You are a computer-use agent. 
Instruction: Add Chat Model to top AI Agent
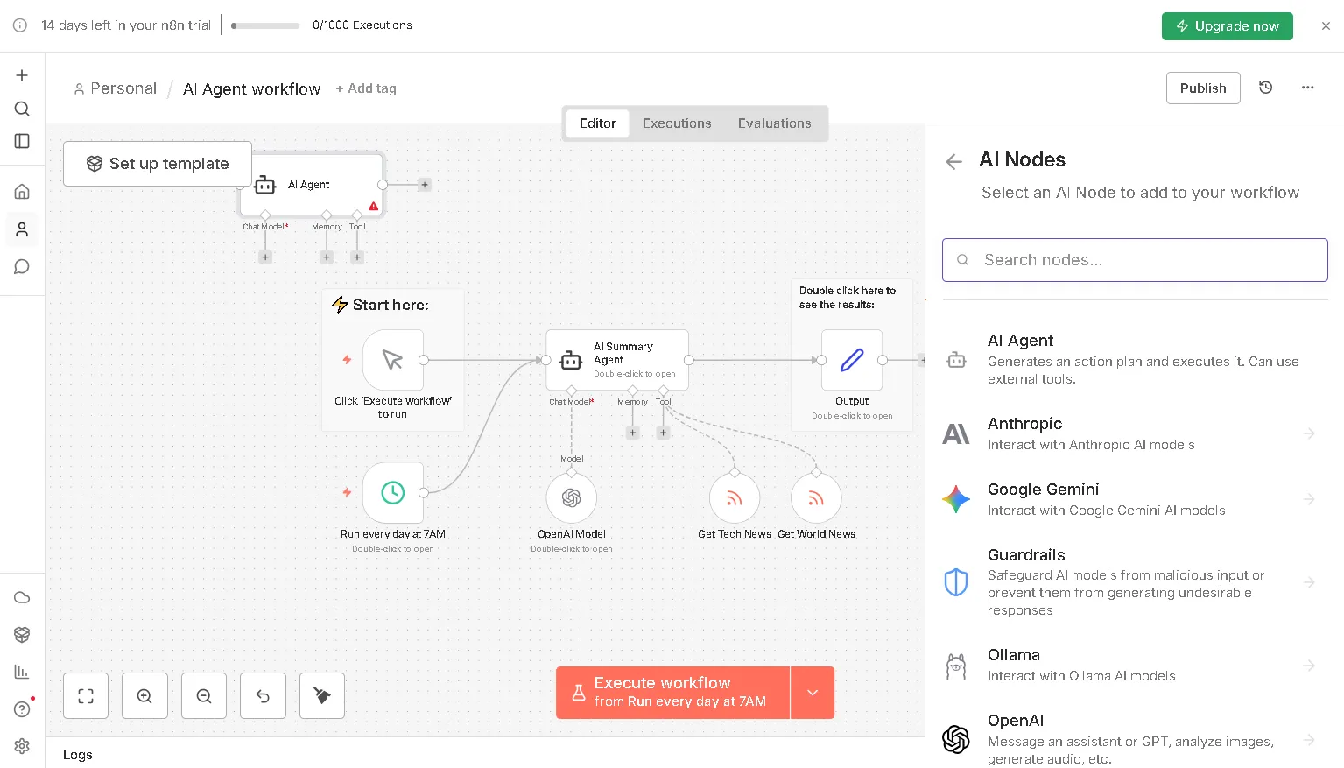[265, 257]
